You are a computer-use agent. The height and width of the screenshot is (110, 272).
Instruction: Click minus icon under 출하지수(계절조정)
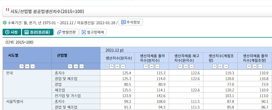coord(261,66)
